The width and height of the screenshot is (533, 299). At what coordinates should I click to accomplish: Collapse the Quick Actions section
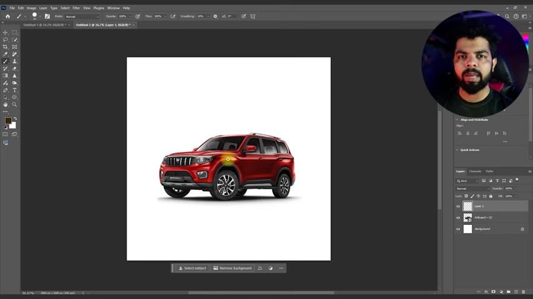457,149
